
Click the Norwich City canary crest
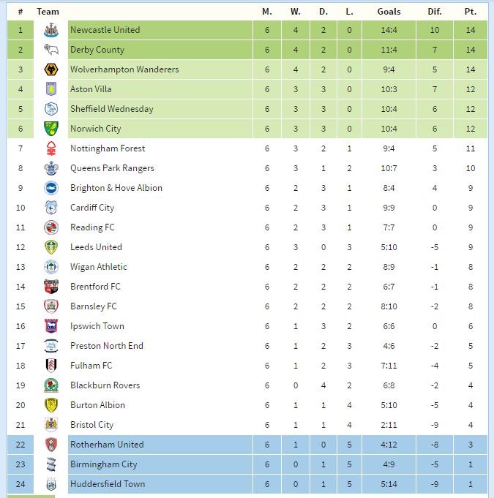[50, 129]
